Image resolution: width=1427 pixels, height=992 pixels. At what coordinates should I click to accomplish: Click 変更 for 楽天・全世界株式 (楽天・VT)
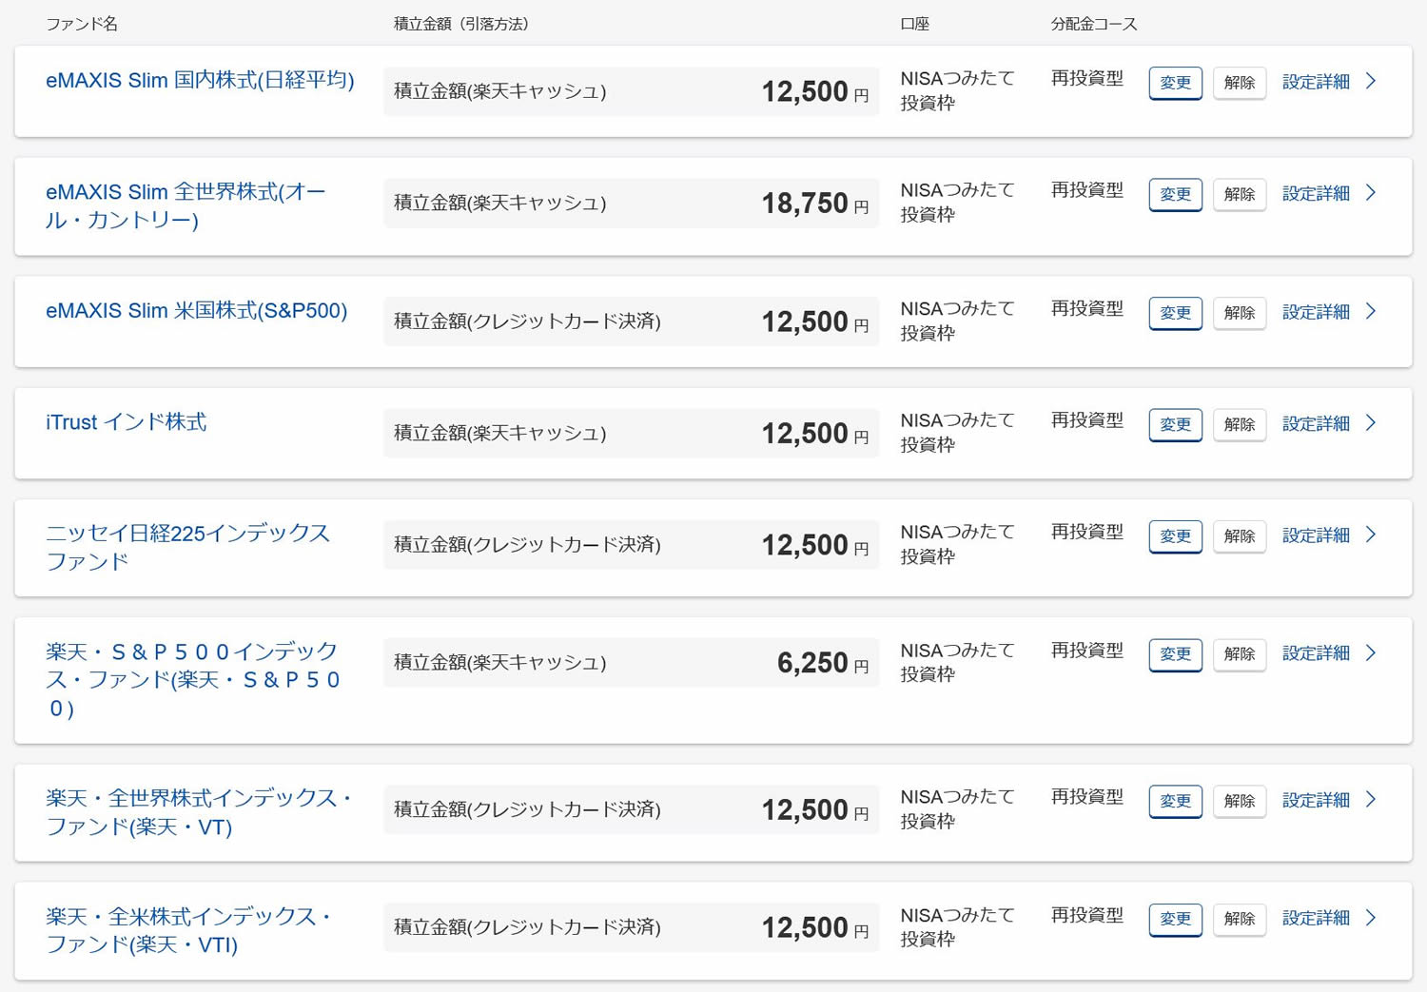click(x=1175, y=801)
